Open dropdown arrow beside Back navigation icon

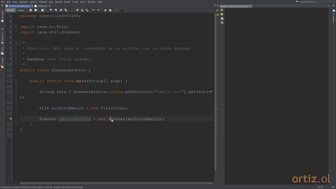pyautogui.click(x=38, y=10)
